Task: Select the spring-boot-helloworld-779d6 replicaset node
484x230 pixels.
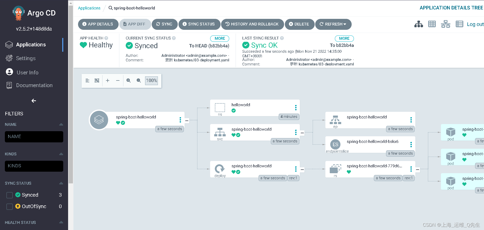Action: [x=370, y=169]
